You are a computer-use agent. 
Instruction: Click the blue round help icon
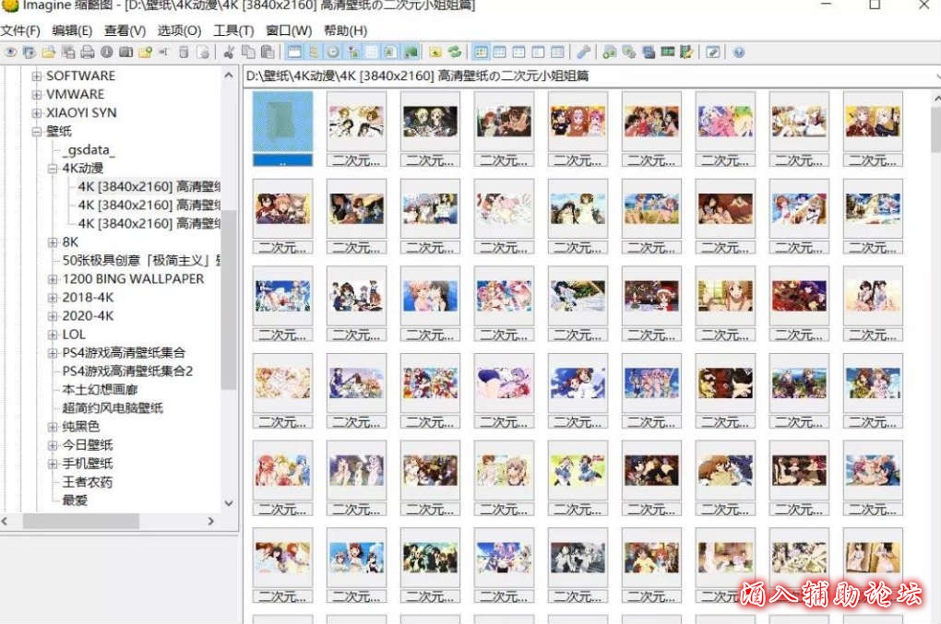tap(739, 53)
